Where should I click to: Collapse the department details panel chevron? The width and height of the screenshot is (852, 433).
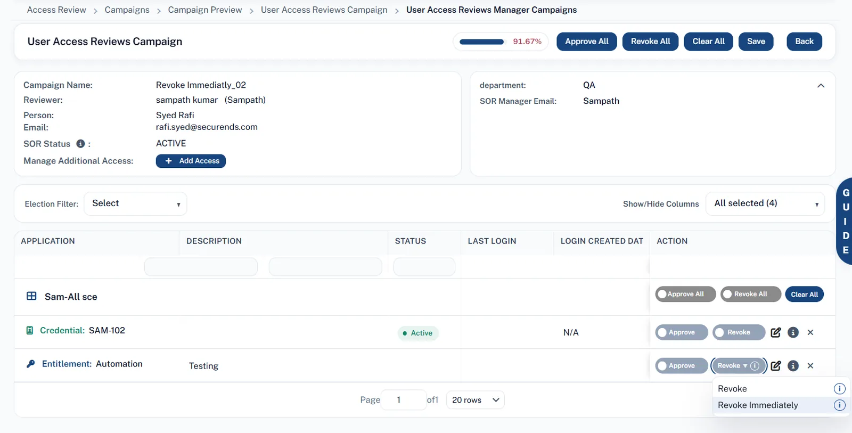point(821,86)
